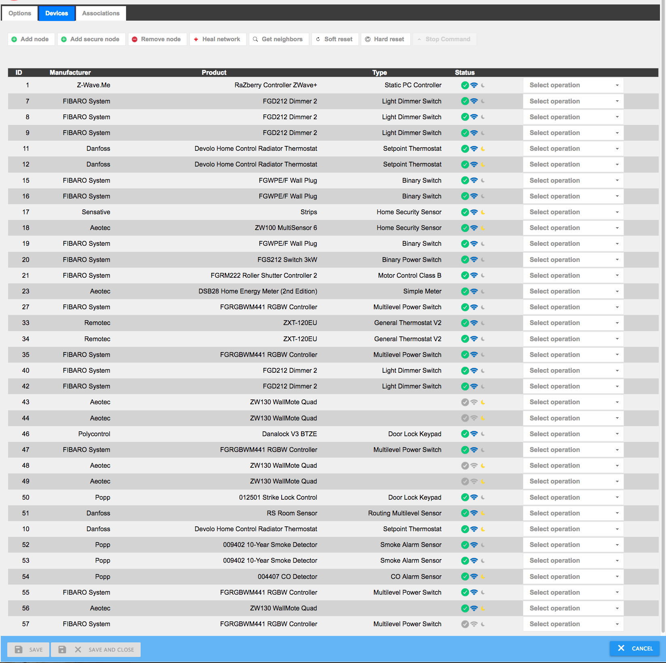Click the Cancel button
This screenshot has height=663, width=666.
(634, 648)
